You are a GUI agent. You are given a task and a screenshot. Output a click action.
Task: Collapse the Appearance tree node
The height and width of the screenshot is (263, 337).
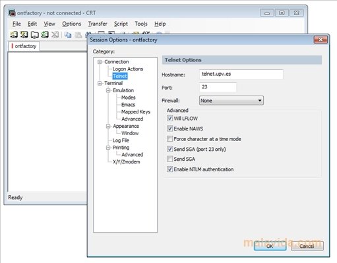(108, 126)
